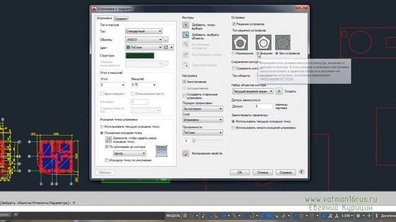Open boundary set dropdown Текущий видовой экран

tap(252, 91)
